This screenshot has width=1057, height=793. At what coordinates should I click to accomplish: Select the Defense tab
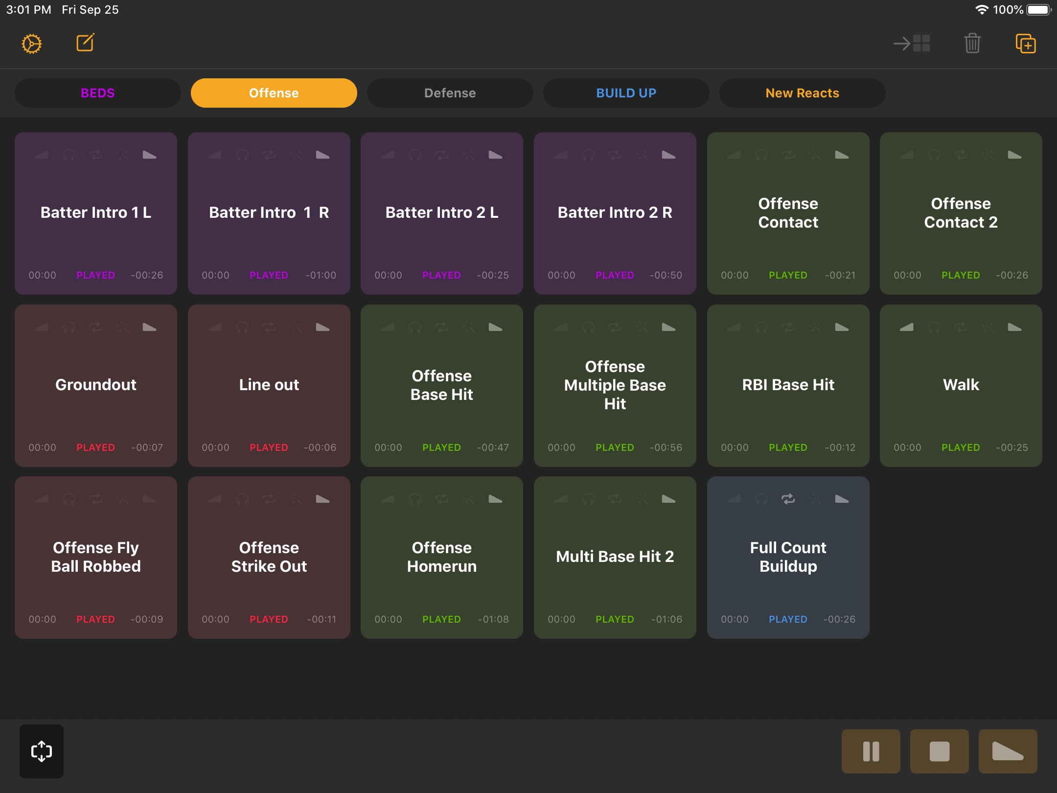click(x=450, y=93)
